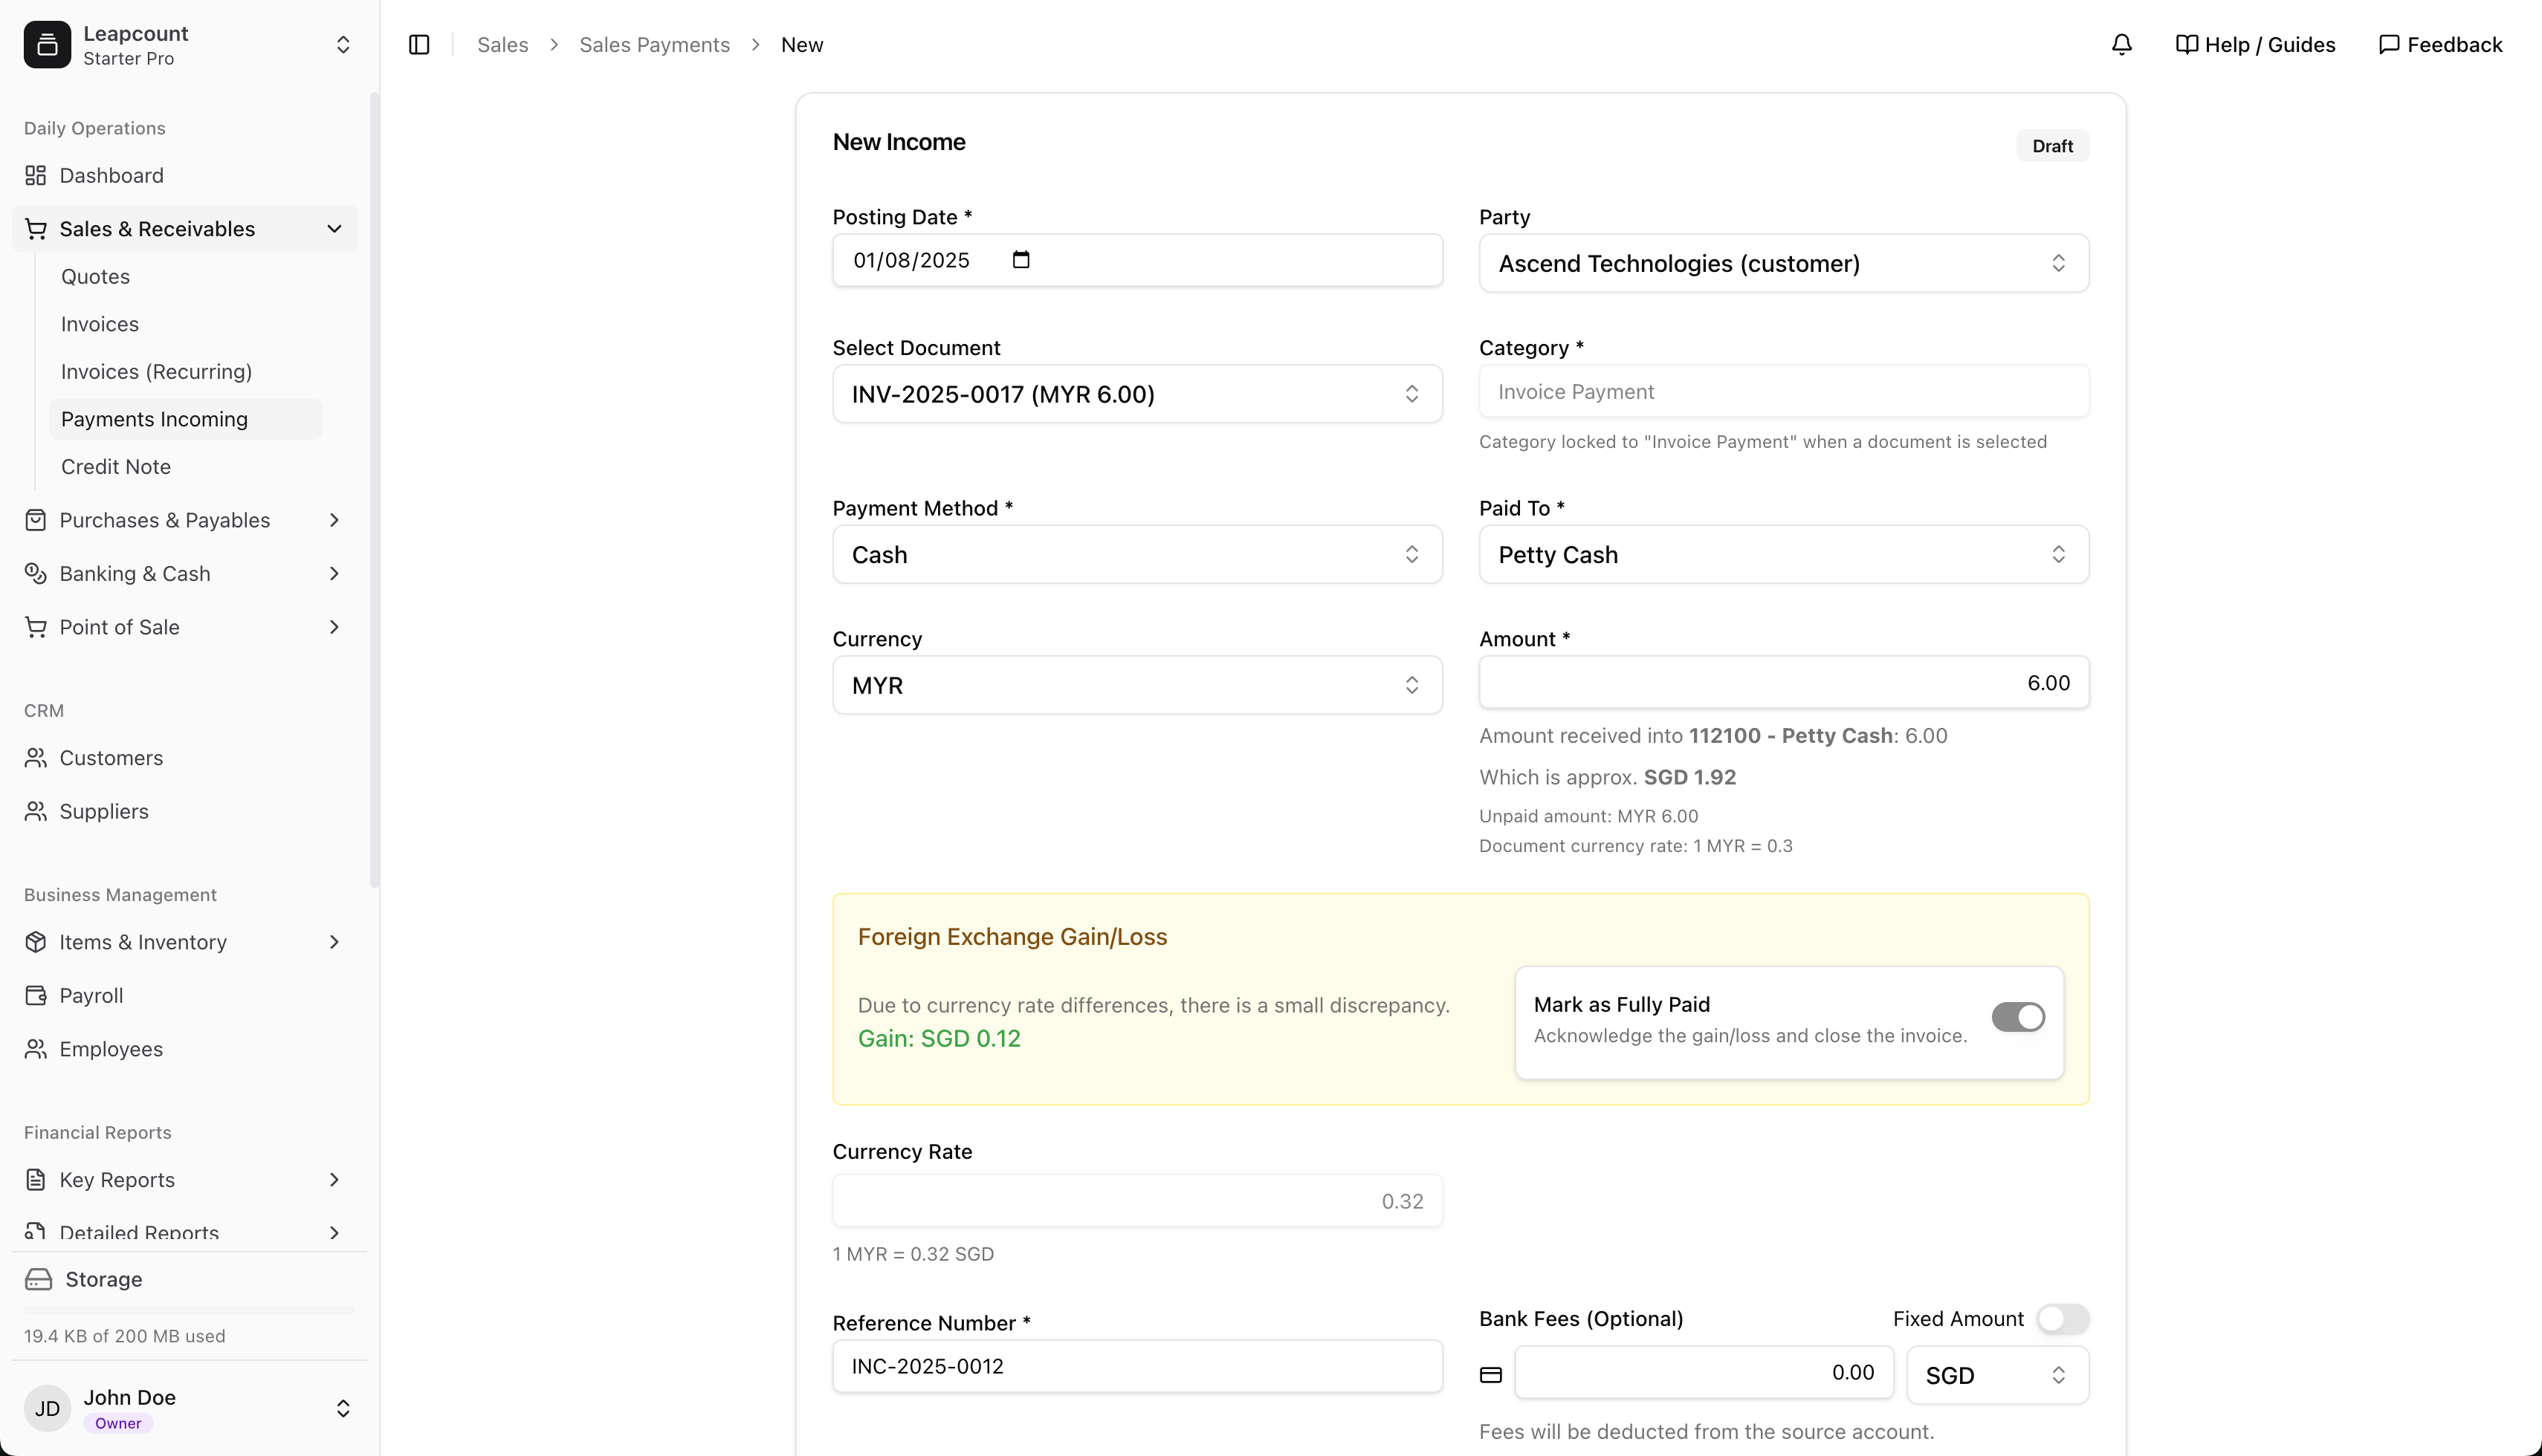This screenshot has height=1456, width=2542.
Task: Click the Amount input field
Action: click(1784, 682)
